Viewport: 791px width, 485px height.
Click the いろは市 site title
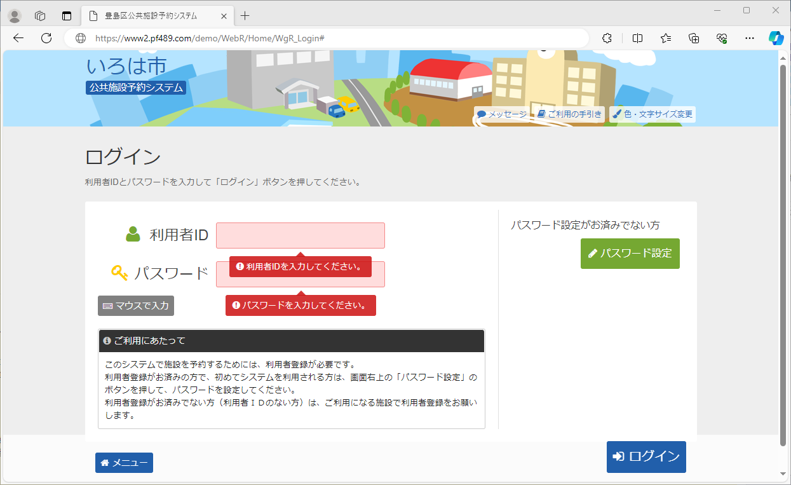(126, 66)
